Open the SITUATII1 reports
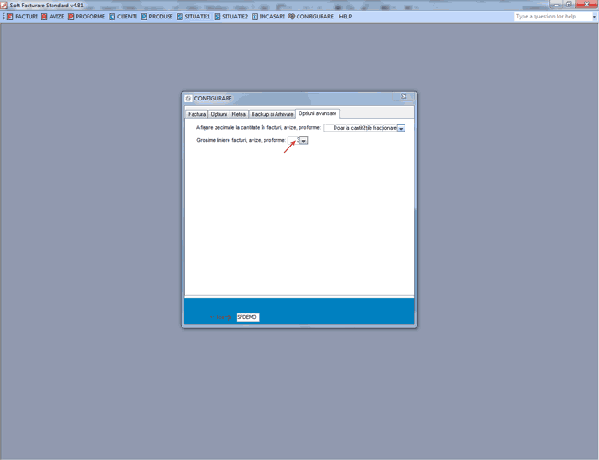This screenshot has height=460, width=599. coord(194,17)
